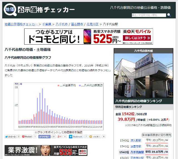The image size is (178, 159).
Task: Open the 花見川区 breadcrumb link
Action: click(x=93, y=24)
